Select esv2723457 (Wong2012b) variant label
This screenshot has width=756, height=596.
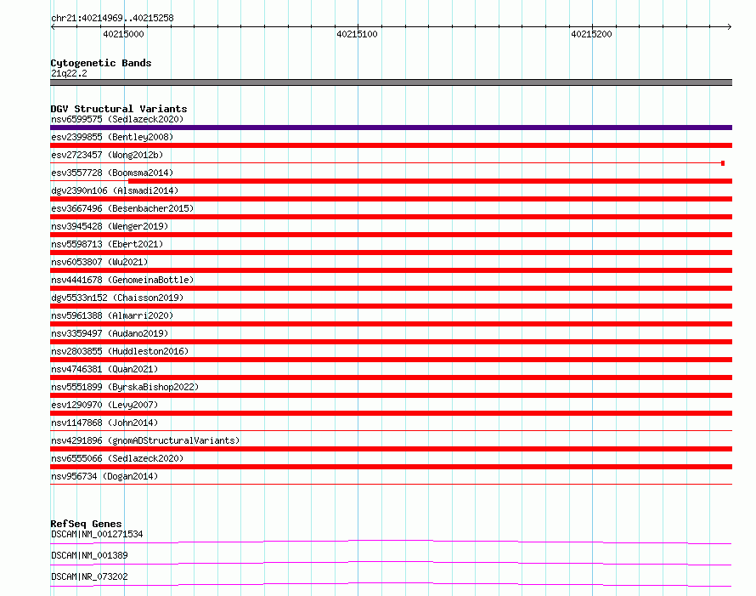click(107, 155)
